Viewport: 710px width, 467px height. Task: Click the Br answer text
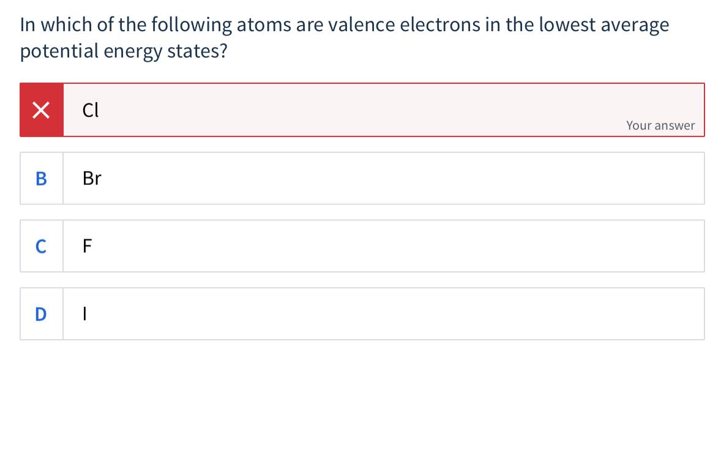pos(92,178)
